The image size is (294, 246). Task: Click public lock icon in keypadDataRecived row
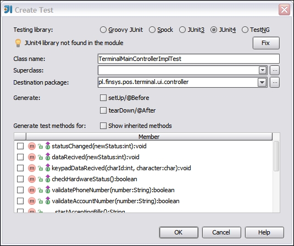point(40,169)
